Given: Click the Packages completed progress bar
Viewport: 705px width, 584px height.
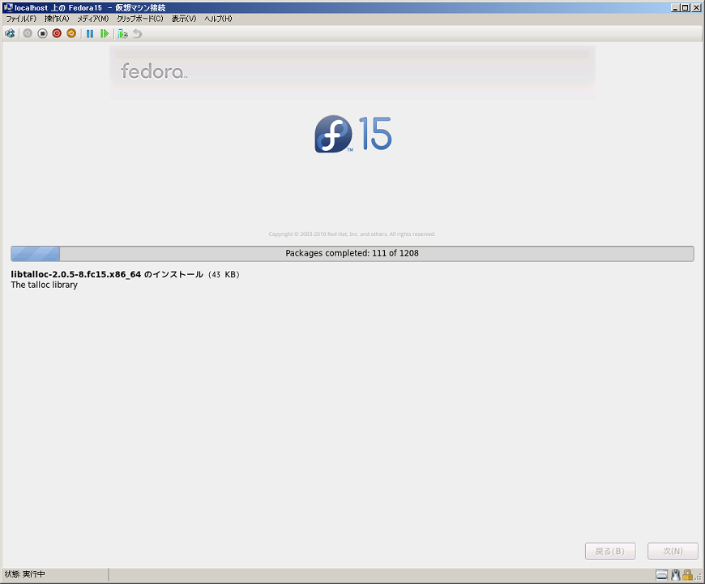Looking at the screenshot, I should (352, 253).
